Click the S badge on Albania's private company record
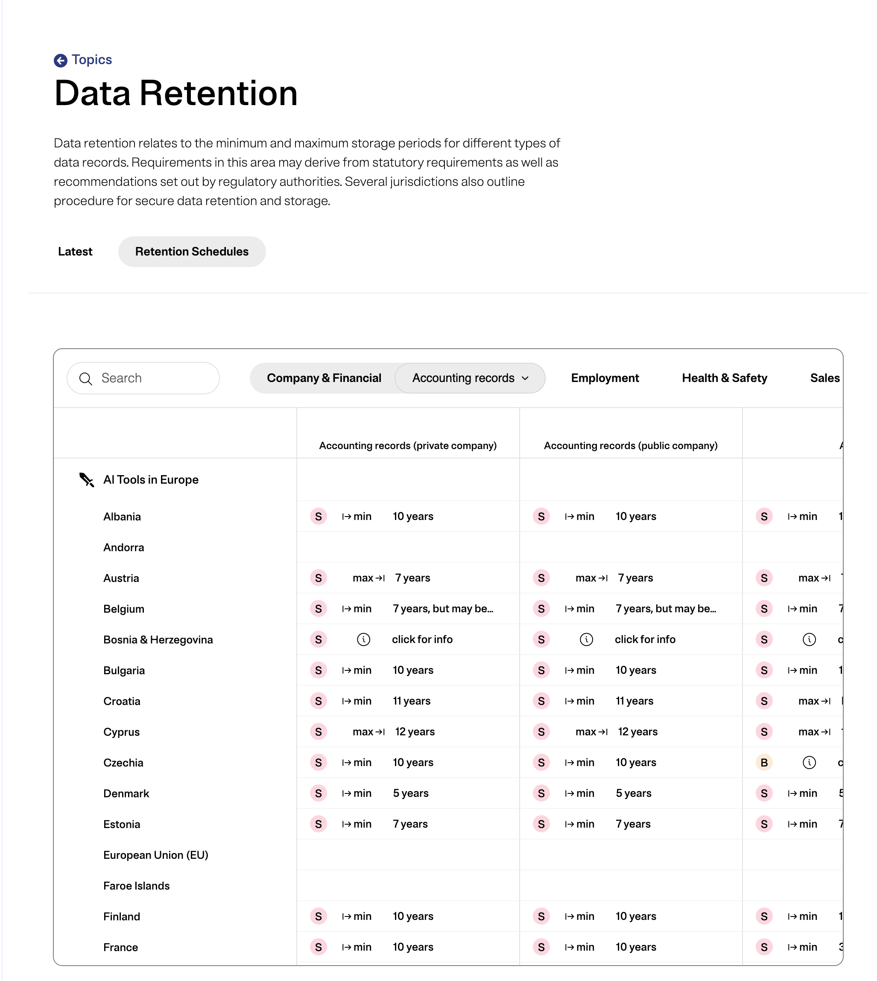This screenshot has width=877, height=981. 319,516
